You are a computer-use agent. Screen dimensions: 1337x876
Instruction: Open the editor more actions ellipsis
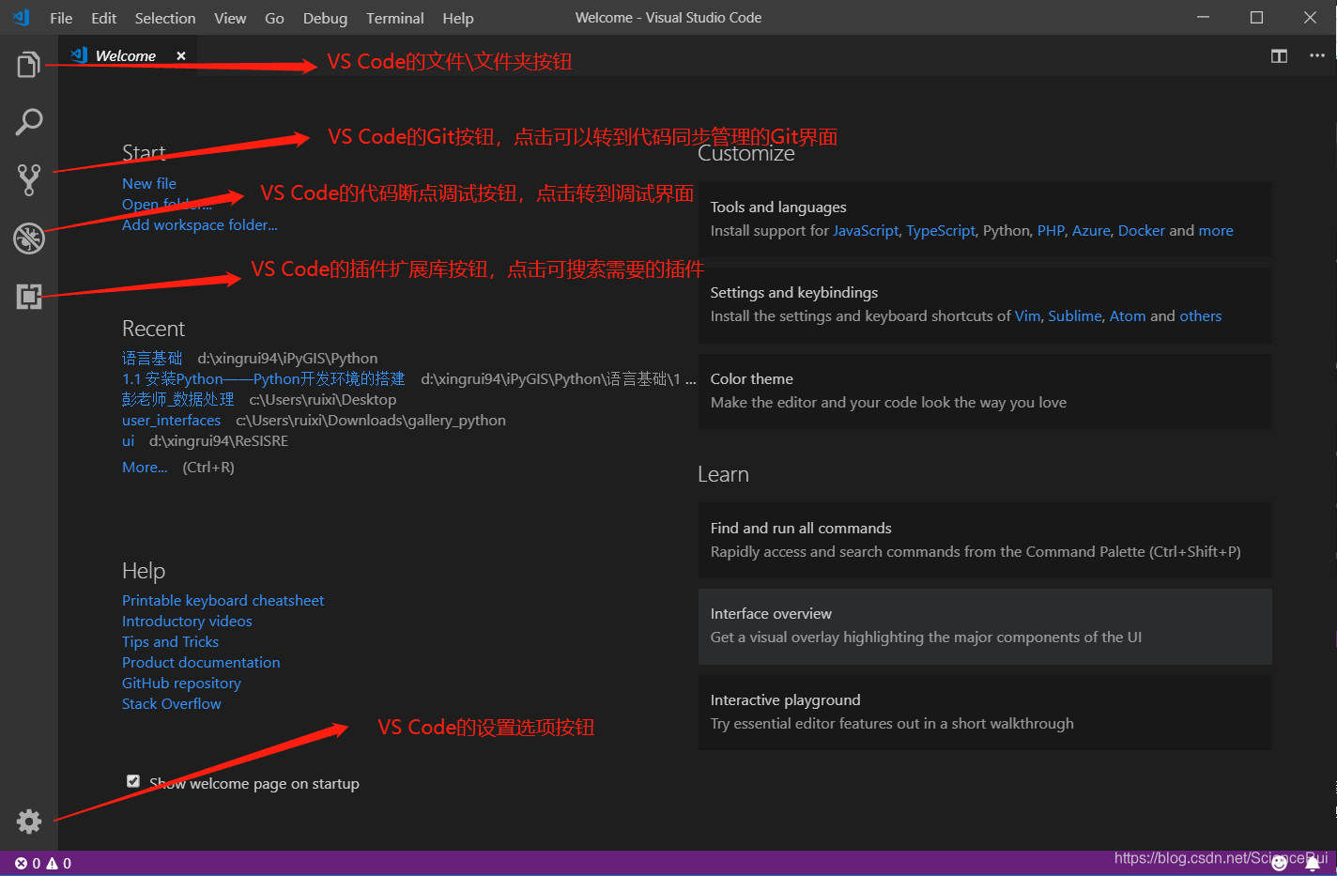(1317, 56)
